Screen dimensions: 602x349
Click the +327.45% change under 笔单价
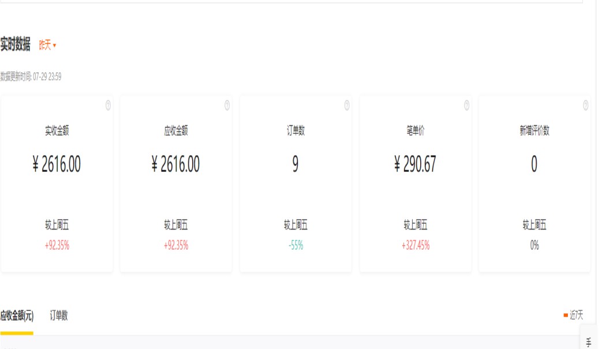pos(415,245)
